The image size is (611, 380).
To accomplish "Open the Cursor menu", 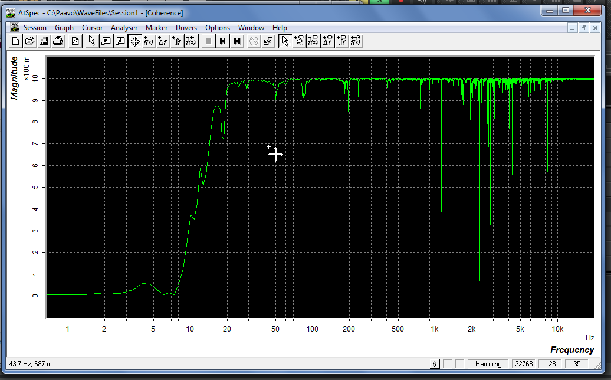I will point(93,28).
